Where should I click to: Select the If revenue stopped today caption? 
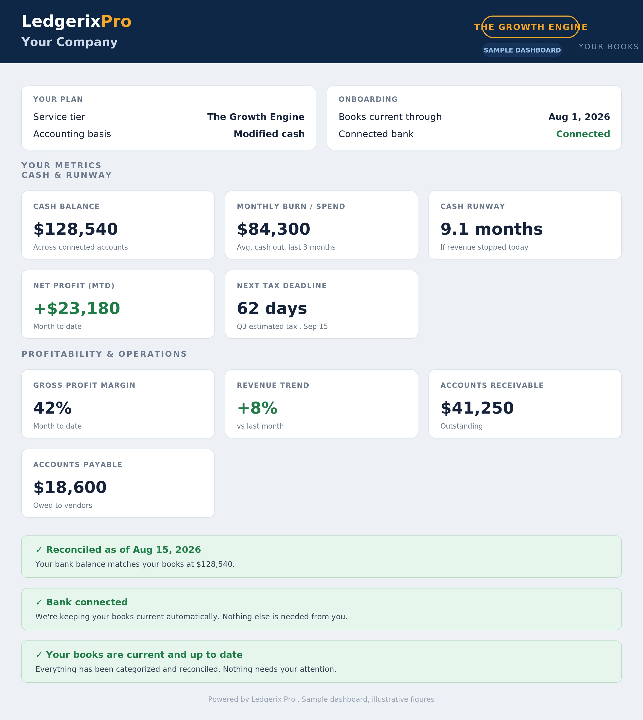pyautogui.click(x=484, y=247)
